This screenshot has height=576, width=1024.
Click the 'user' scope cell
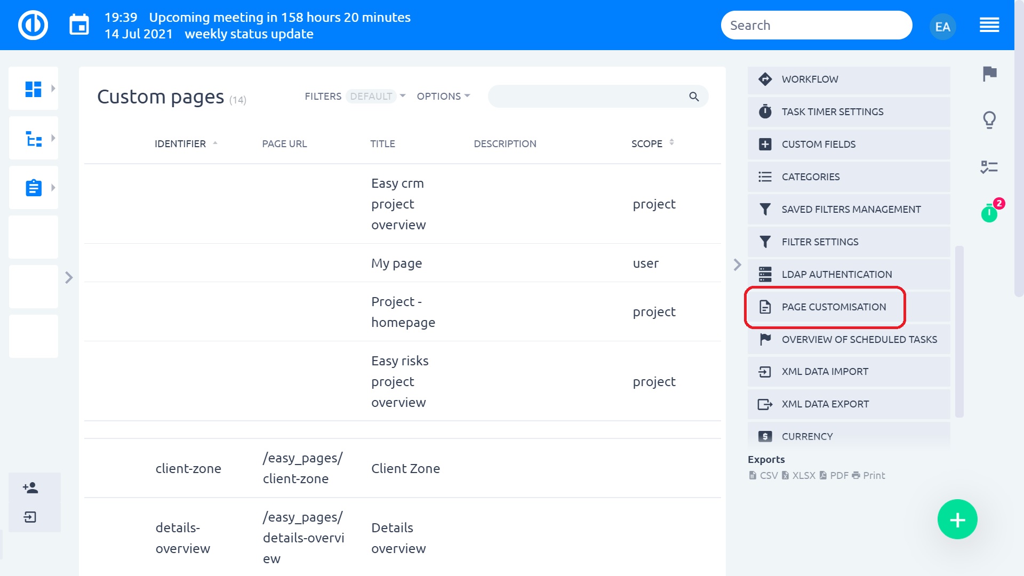[645, 263]
